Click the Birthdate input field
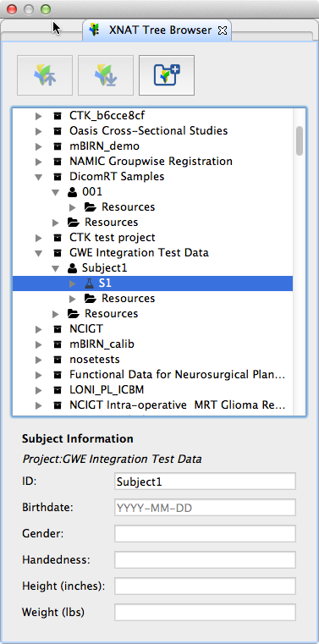This screenshot has width=319, height=644. (x=205, y=508)
